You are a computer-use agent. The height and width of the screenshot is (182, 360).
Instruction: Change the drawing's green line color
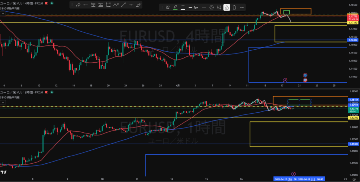[175, 7]
